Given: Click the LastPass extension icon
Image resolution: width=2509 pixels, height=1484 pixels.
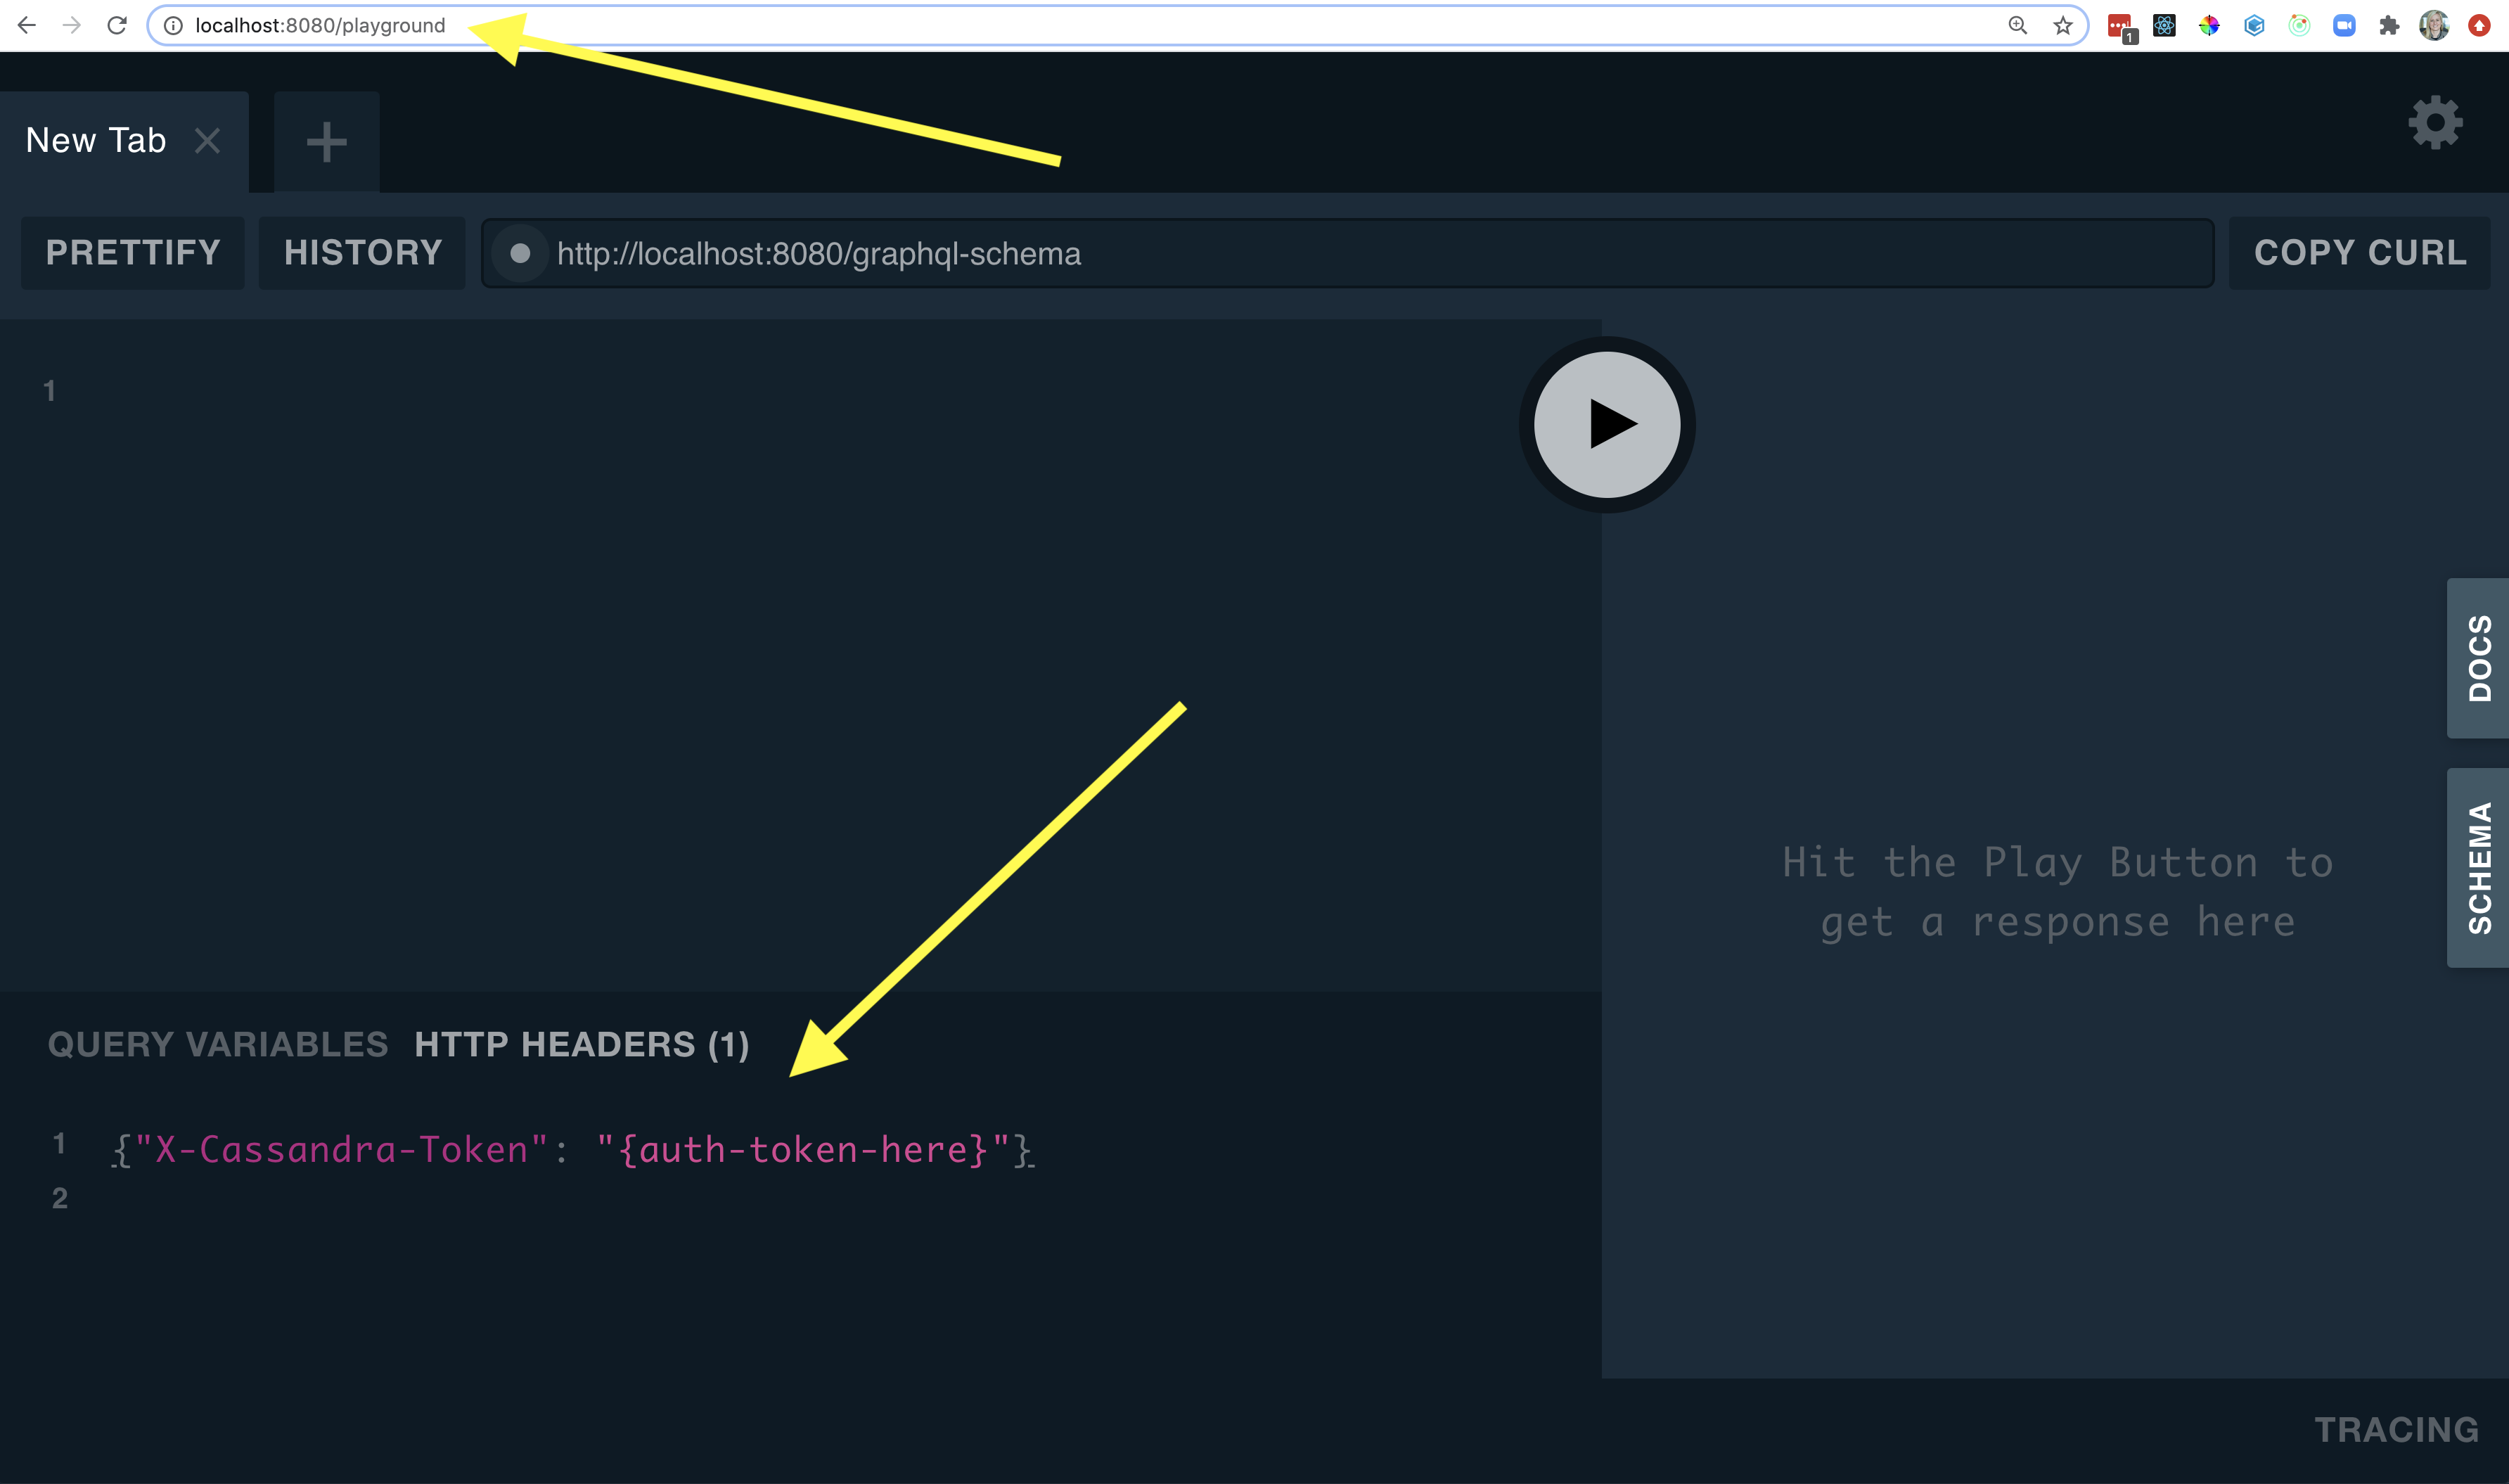Looking at the screenshot, I should [x=2119, y=26].
